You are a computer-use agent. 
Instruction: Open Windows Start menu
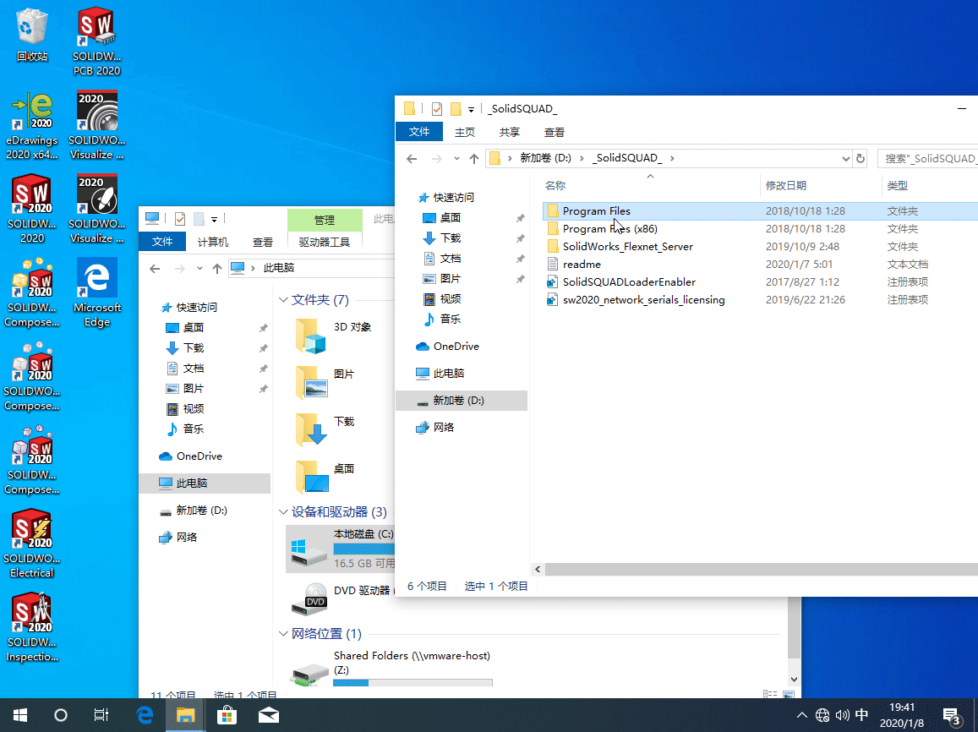pos(20,715)
